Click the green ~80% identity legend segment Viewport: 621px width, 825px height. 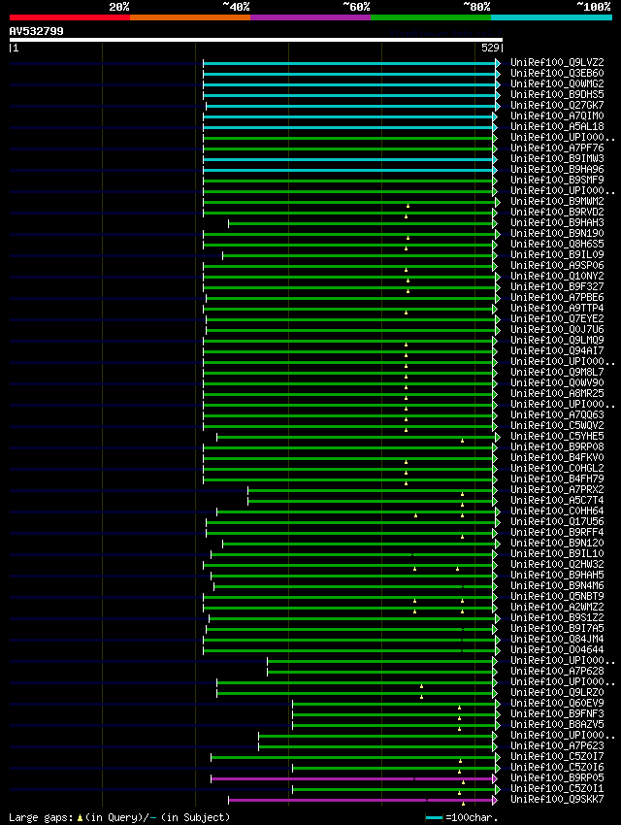[431, 17]
